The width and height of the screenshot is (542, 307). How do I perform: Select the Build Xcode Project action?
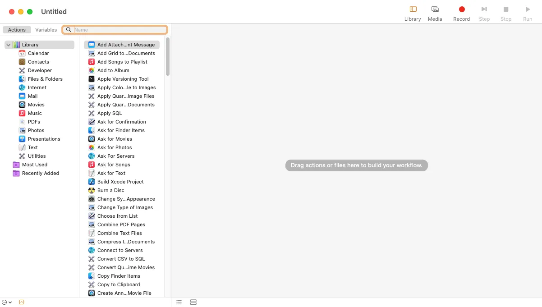click(x=120, y=182)
